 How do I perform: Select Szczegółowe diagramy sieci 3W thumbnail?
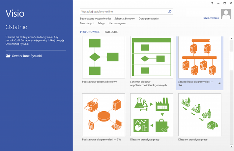(x=200, y=57)
